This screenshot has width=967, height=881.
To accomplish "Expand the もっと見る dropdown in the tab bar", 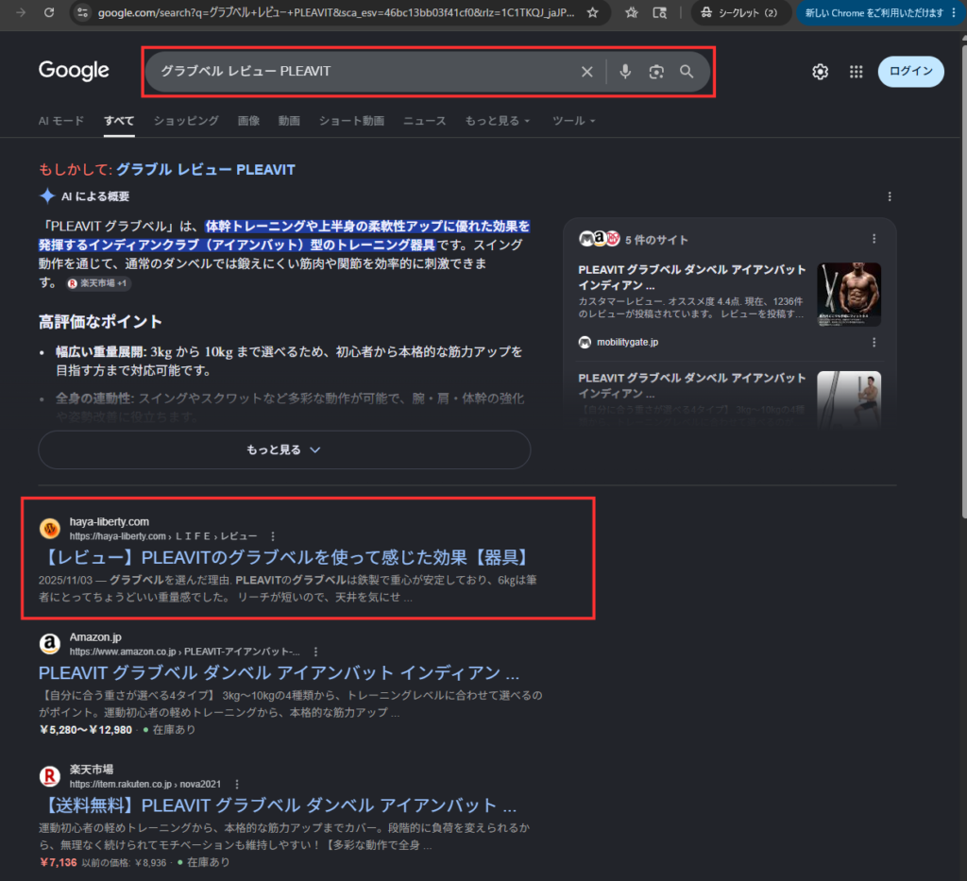I will pos(497,121).
